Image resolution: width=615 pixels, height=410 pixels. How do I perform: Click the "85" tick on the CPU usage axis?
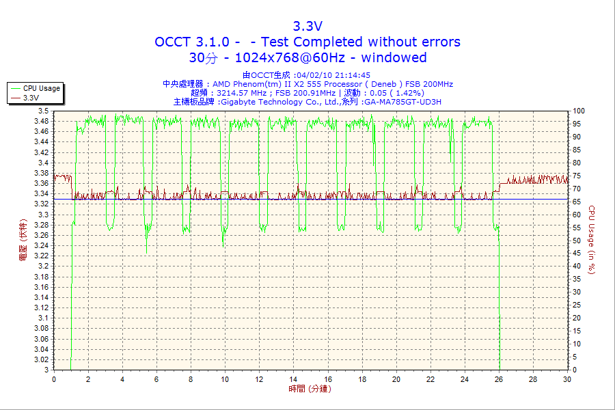[x=577, y=150]
